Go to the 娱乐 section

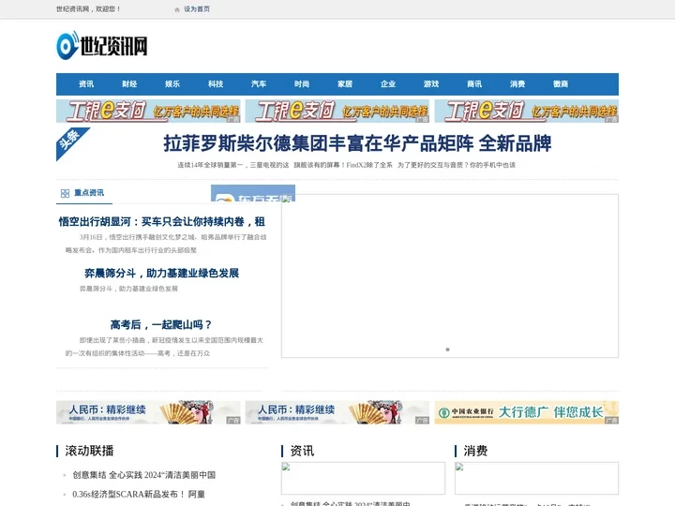tap(172, 84)
